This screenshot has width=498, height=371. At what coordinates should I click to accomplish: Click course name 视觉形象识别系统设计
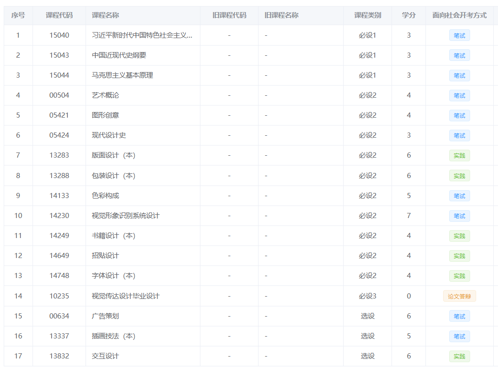tap(126, 216)
